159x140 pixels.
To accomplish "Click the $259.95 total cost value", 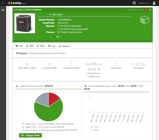I will pyautogui.click(x=49, y=86).
